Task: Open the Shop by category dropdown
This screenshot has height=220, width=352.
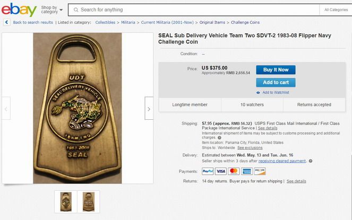Action: tap(52, 10)
